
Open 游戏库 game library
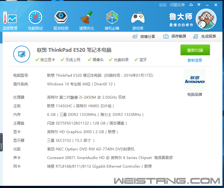(138, 21)
